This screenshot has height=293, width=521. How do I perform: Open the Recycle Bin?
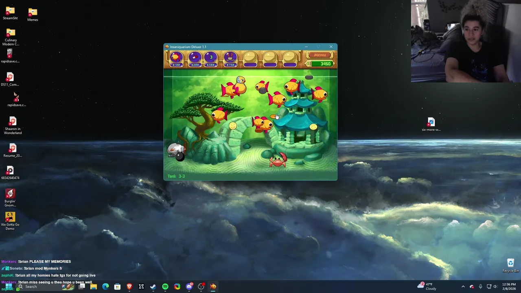tap(510, 265)
